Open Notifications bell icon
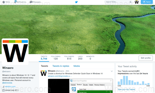 (x=15, y=2)
